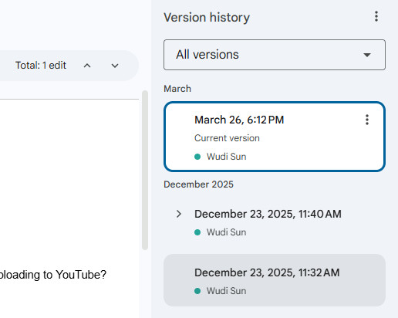Image resolution: width=398 pixels, height=318 pixels.
Task: Click green editor dot in current version card
Action: pyautogui.click(x=197, y=157)
